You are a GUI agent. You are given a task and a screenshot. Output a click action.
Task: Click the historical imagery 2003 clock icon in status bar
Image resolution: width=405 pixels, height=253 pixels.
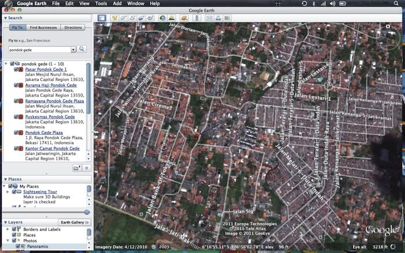click(153, 247)
